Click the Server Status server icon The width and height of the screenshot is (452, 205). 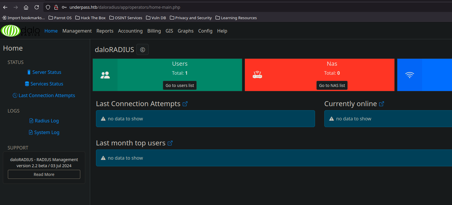29,72
